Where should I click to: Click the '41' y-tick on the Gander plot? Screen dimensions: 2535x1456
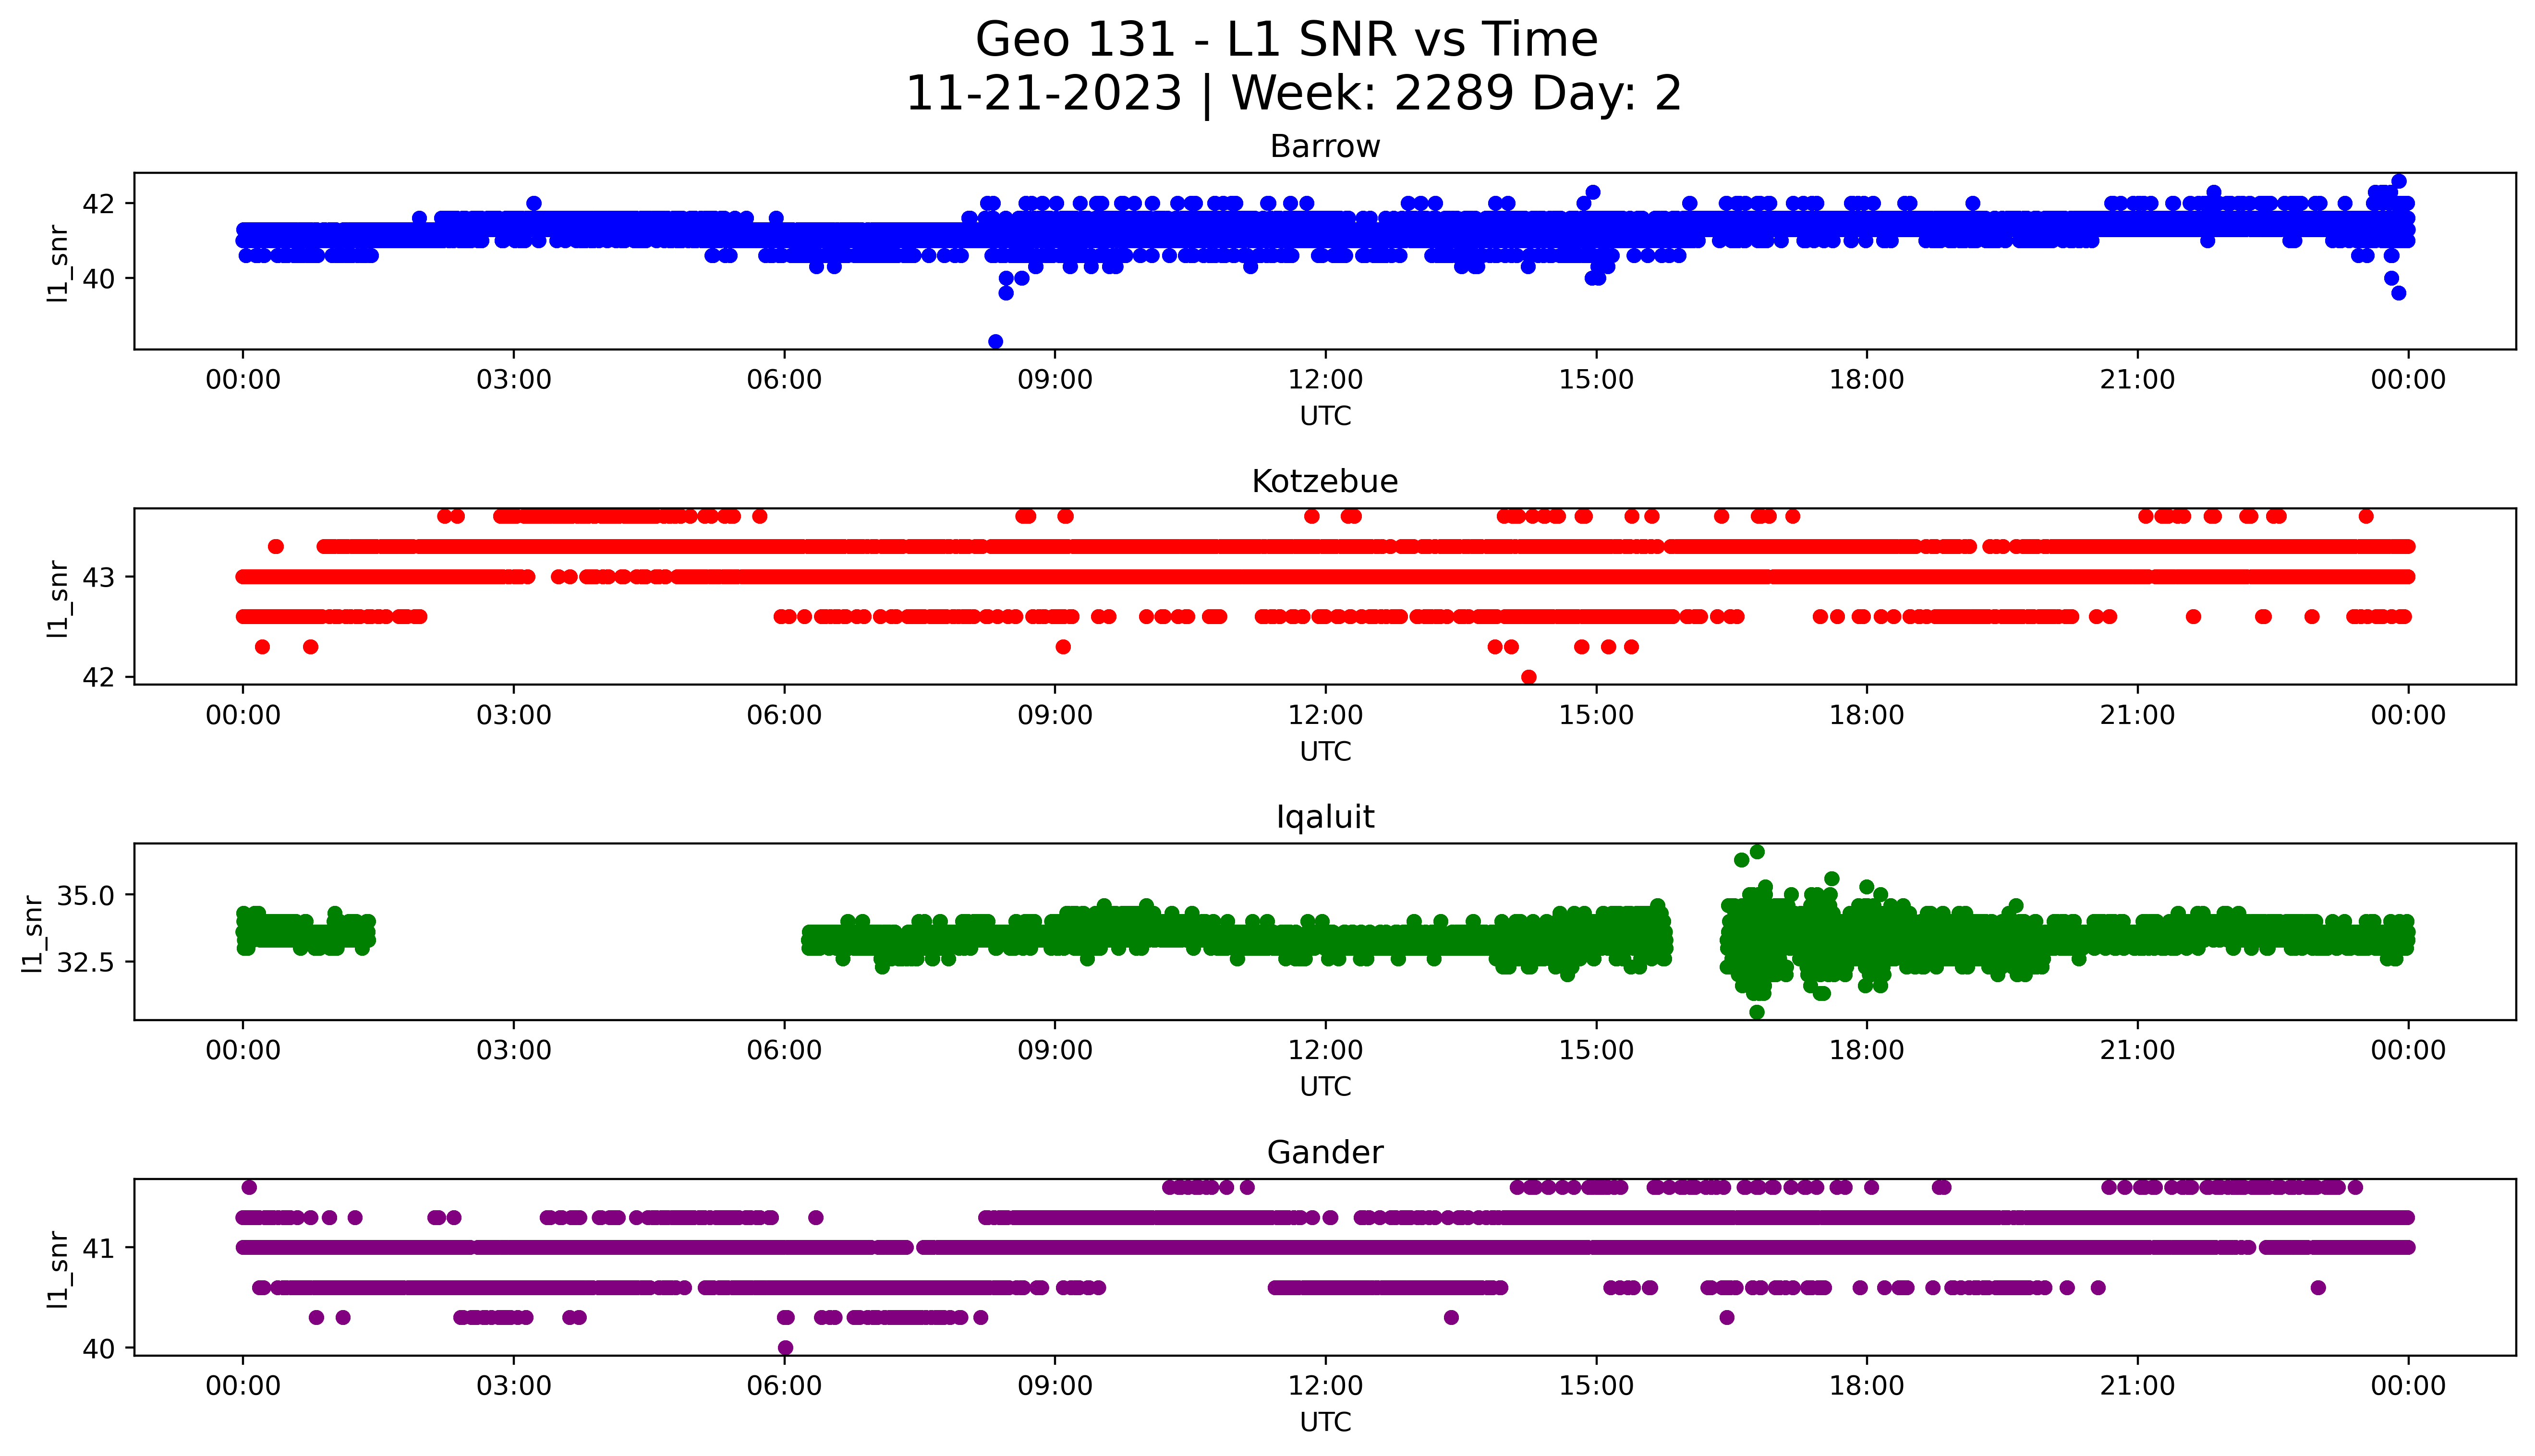click(x=99, y=1248)
